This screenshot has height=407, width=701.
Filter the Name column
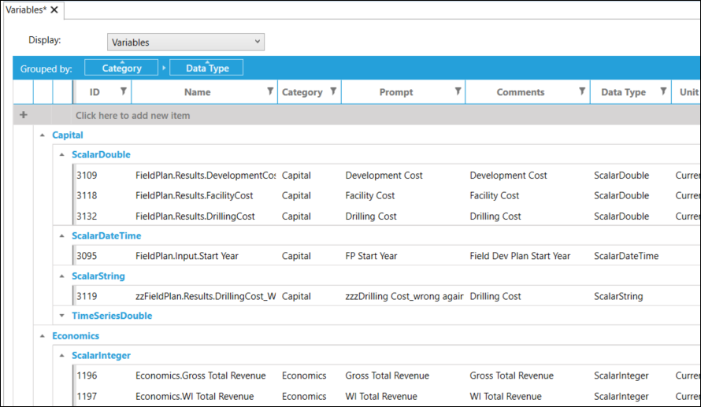click(270, 91)
